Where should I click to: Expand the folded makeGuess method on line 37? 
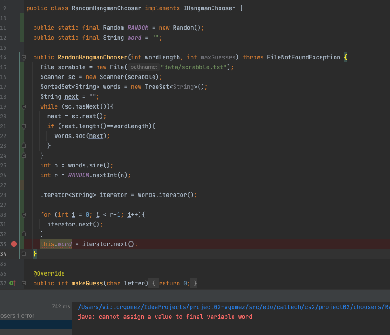24,283
